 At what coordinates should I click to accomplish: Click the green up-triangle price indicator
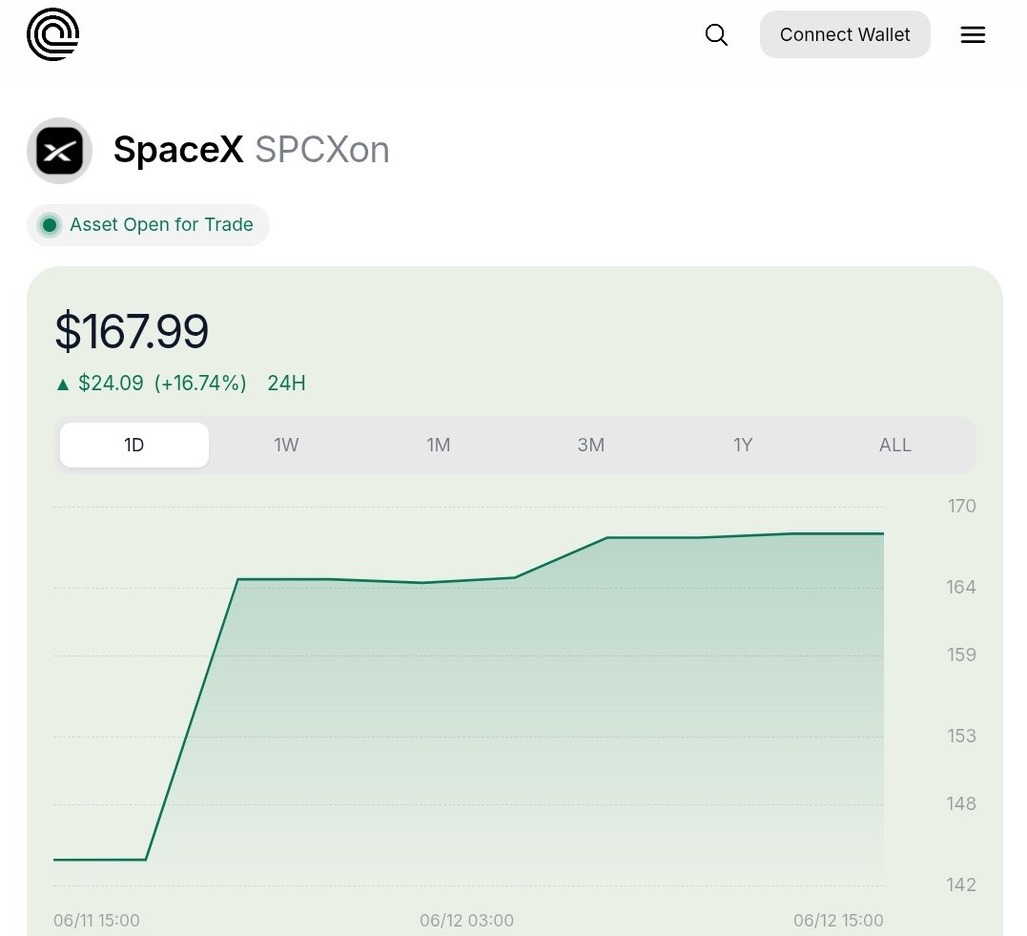pyautogui.click(x=63, y=385)
